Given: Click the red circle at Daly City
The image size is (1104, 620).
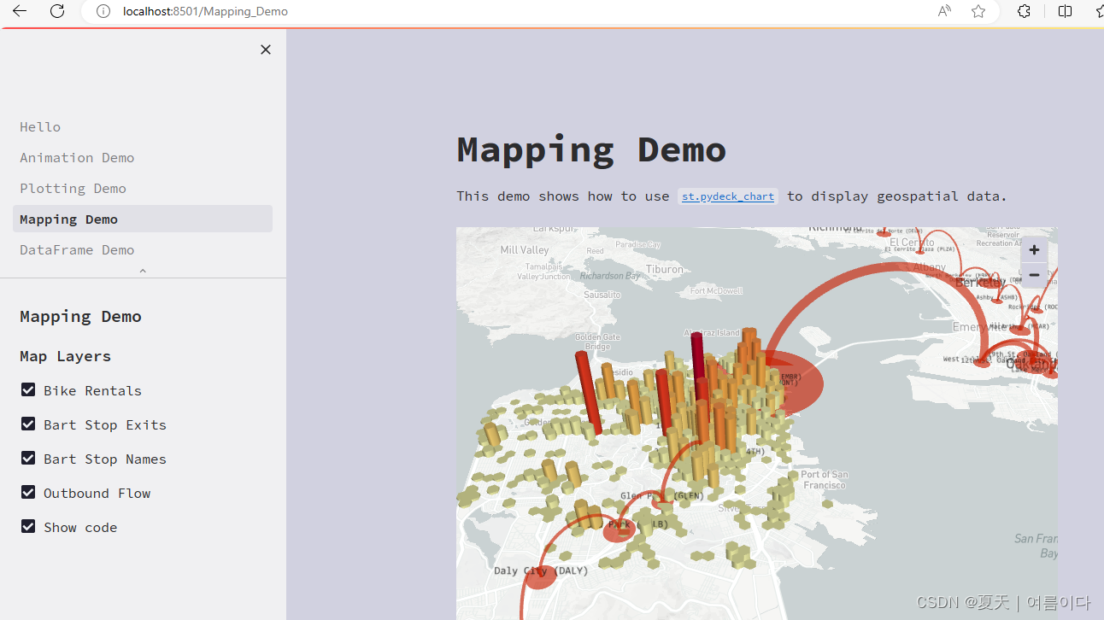Looking at the screenshot, I should [540, 578].
